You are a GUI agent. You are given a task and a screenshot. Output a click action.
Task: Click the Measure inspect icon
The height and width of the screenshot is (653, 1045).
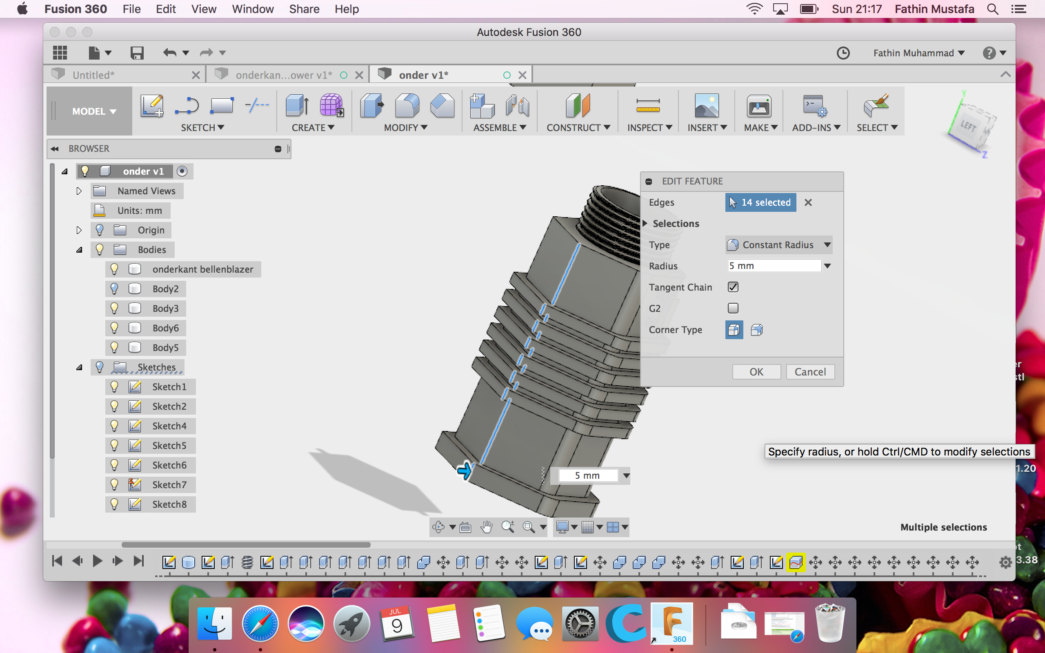648,106
